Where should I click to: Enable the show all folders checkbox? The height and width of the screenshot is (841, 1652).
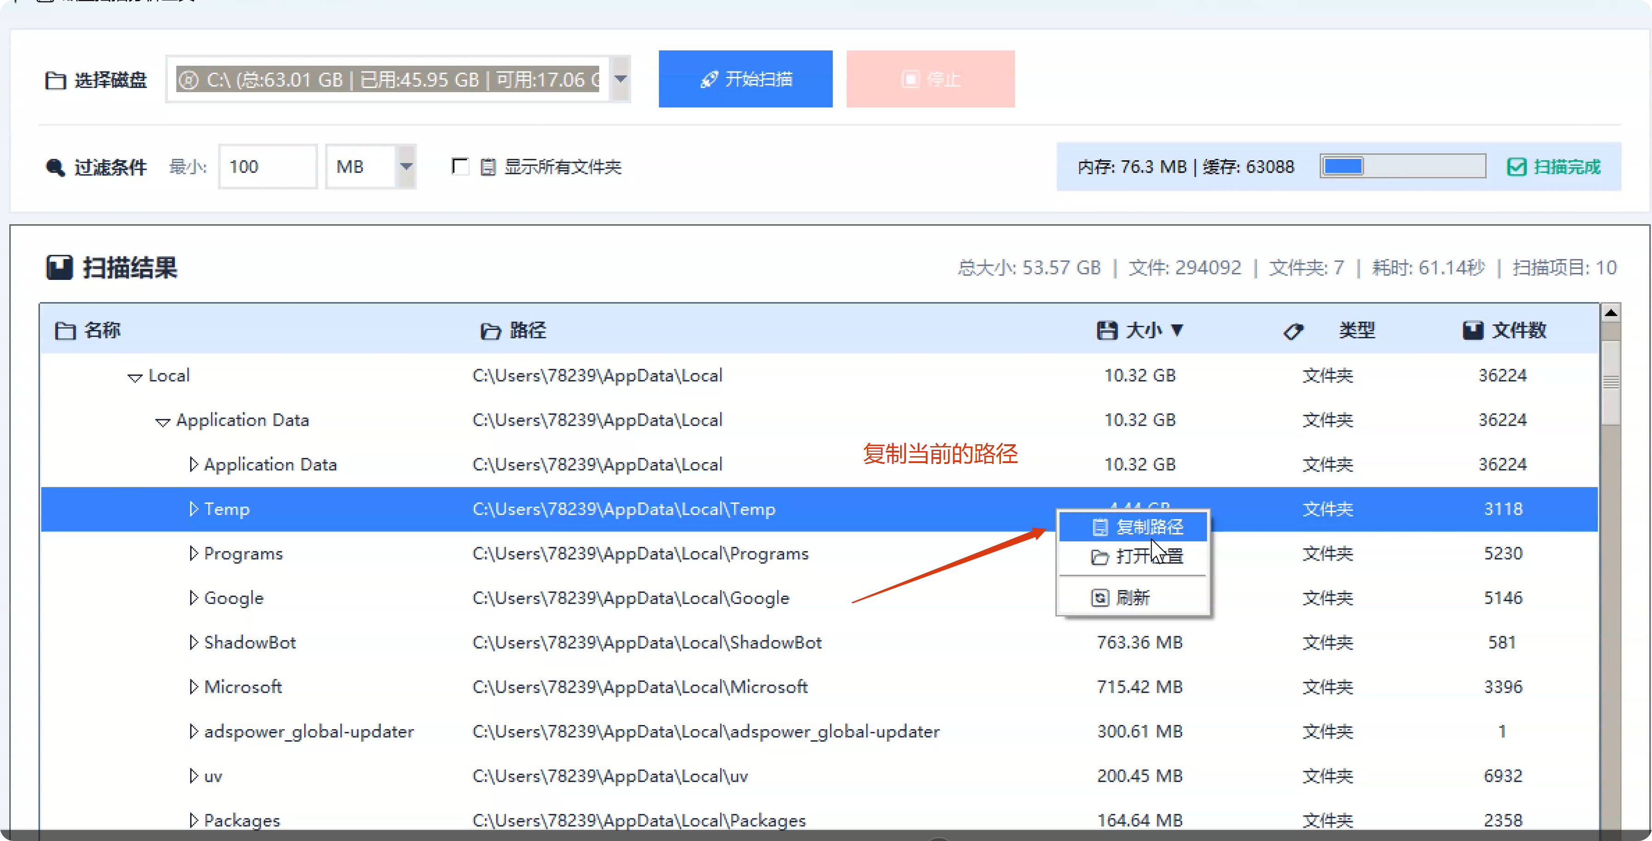point(460,167)
